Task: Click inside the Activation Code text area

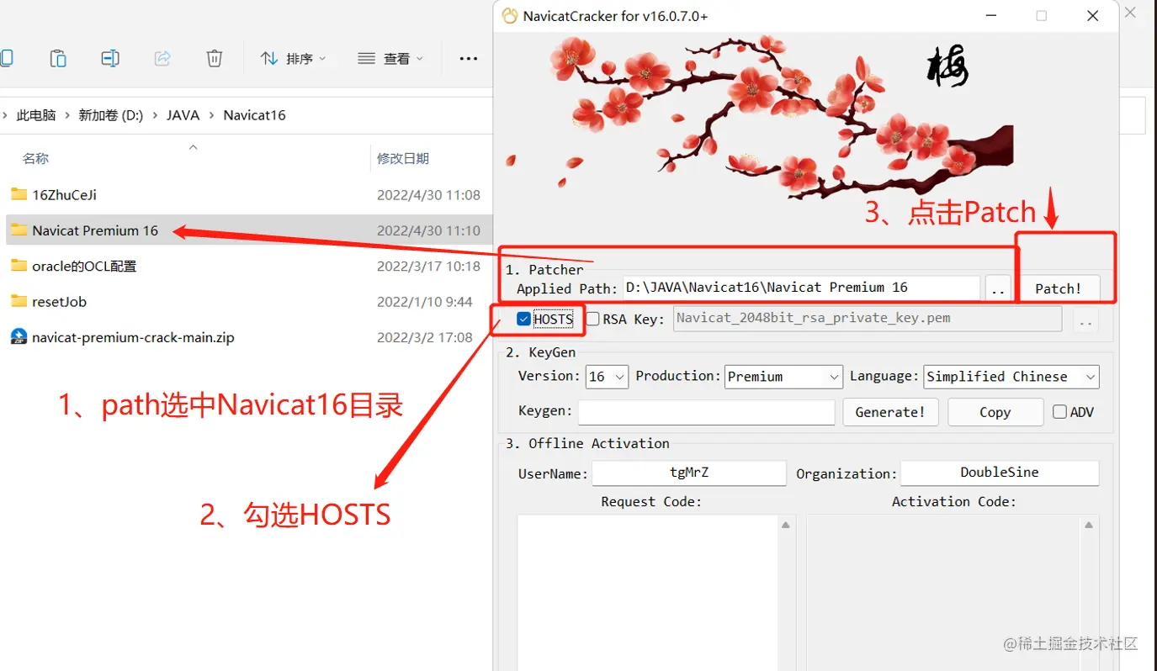Action: 943,593
